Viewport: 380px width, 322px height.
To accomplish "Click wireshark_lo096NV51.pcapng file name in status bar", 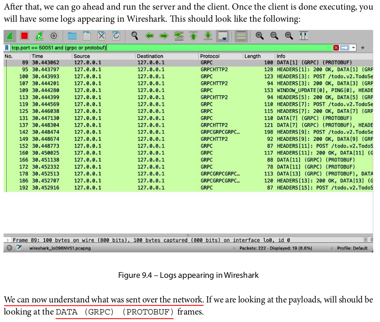I will click(x=60, y=248).
